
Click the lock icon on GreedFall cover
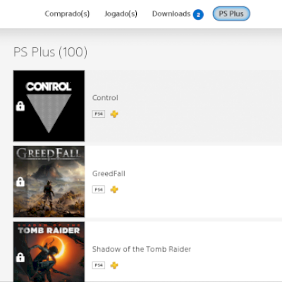20,182
